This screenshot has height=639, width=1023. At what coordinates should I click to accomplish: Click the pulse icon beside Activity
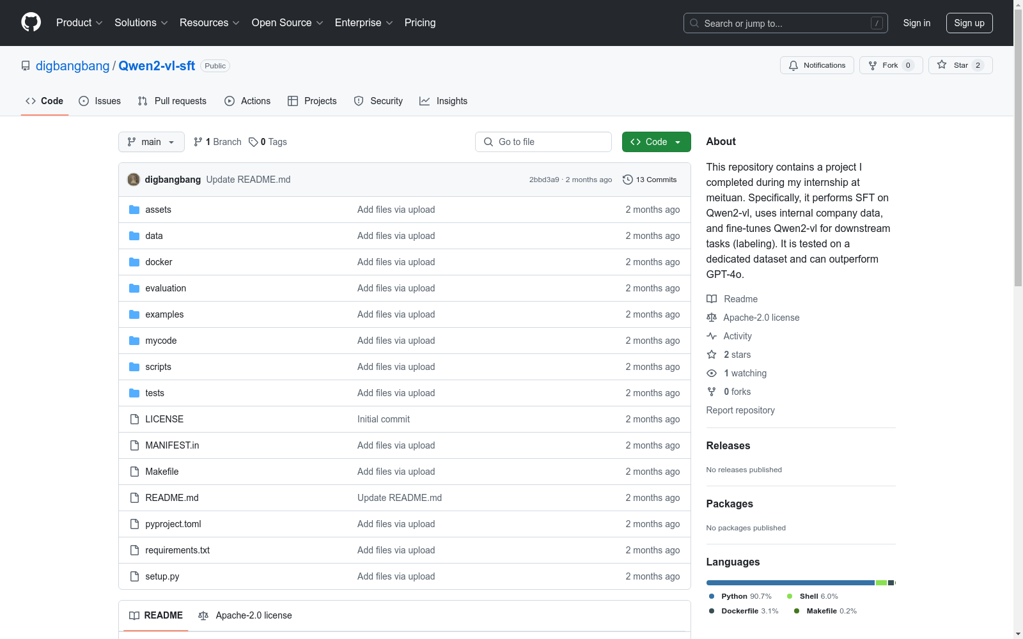[712, 336]
